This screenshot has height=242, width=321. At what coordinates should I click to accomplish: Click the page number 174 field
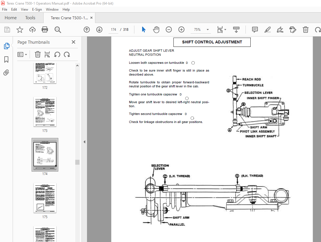[x=113, y=30]
